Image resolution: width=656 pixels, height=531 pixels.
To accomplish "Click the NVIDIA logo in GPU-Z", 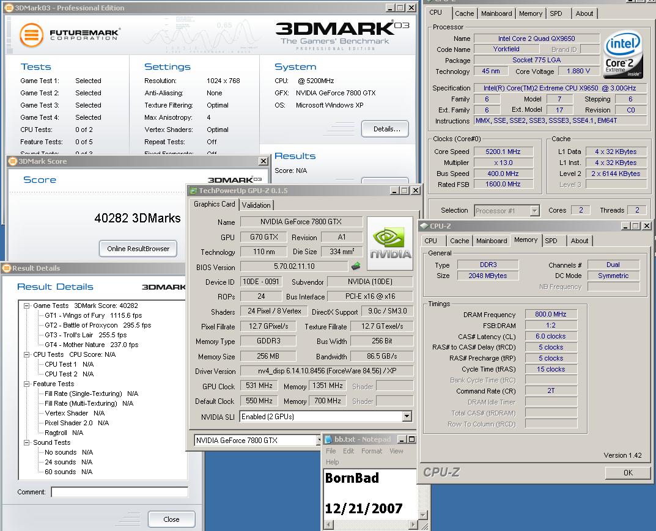I will tap(390, 243).
